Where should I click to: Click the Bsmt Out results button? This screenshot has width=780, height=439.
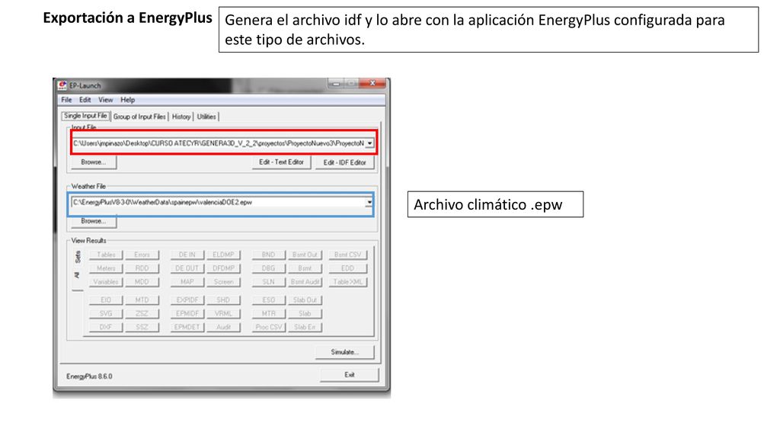[x=305, y=255]
